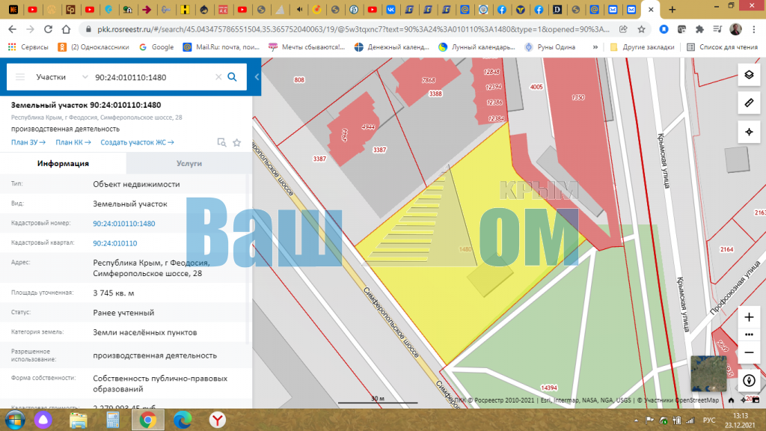Open Mail.Ru почта bookmark
This screenshot has width=766, height=431.
point(221,47)
